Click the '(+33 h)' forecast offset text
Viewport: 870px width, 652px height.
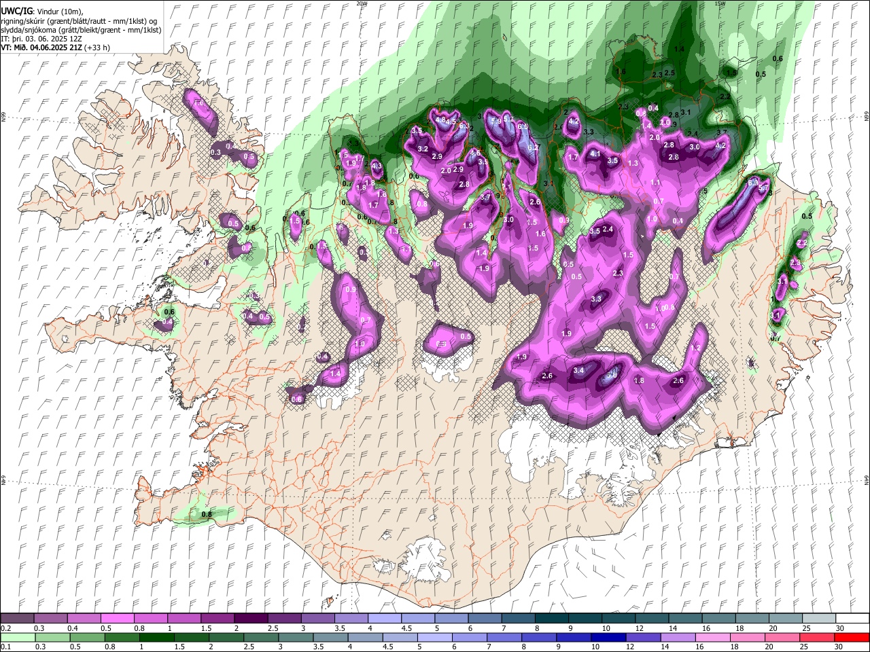[x=97, y=48]
